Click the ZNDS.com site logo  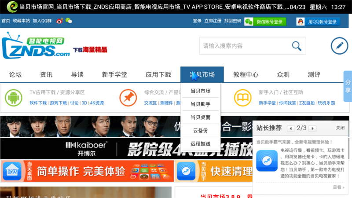click(36, 46)
